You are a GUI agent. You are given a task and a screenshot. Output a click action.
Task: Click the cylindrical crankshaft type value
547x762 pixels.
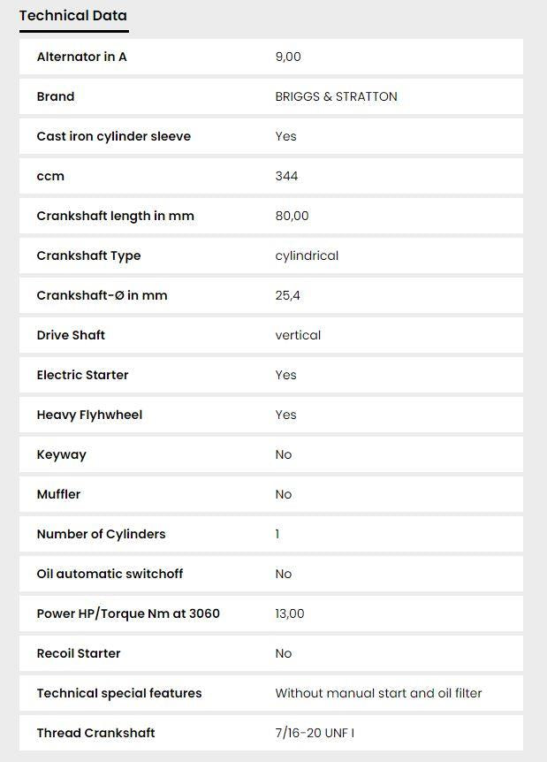click(307, 255)
